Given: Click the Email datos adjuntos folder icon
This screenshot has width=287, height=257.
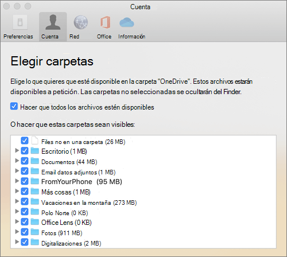Looking at the screenshot, I should point(35,171).
